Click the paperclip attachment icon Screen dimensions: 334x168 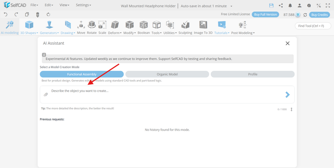[x=46, y=94]
